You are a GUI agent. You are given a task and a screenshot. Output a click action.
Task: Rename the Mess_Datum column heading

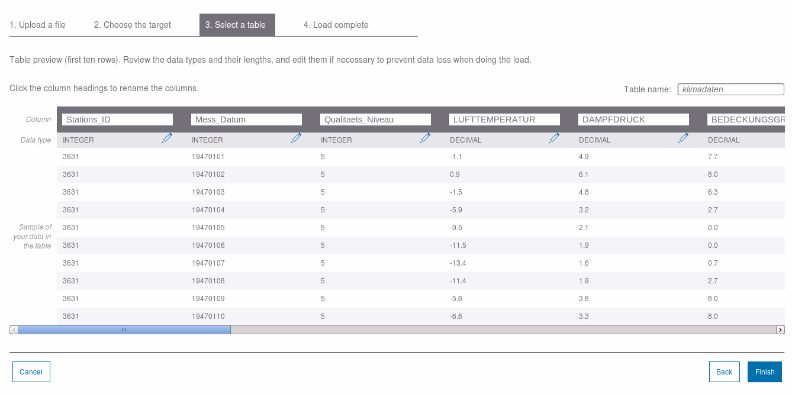[246, 120]
